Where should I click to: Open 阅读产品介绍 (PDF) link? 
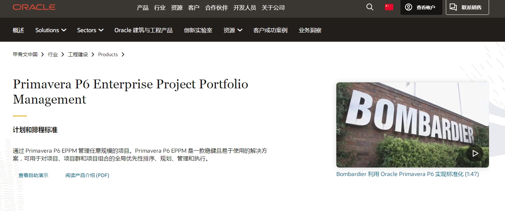87,175
